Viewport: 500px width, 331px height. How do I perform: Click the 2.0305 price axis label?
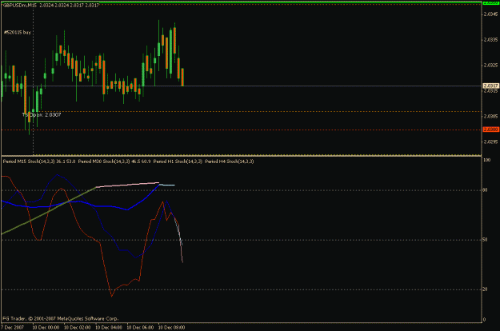tap(490, 116)
